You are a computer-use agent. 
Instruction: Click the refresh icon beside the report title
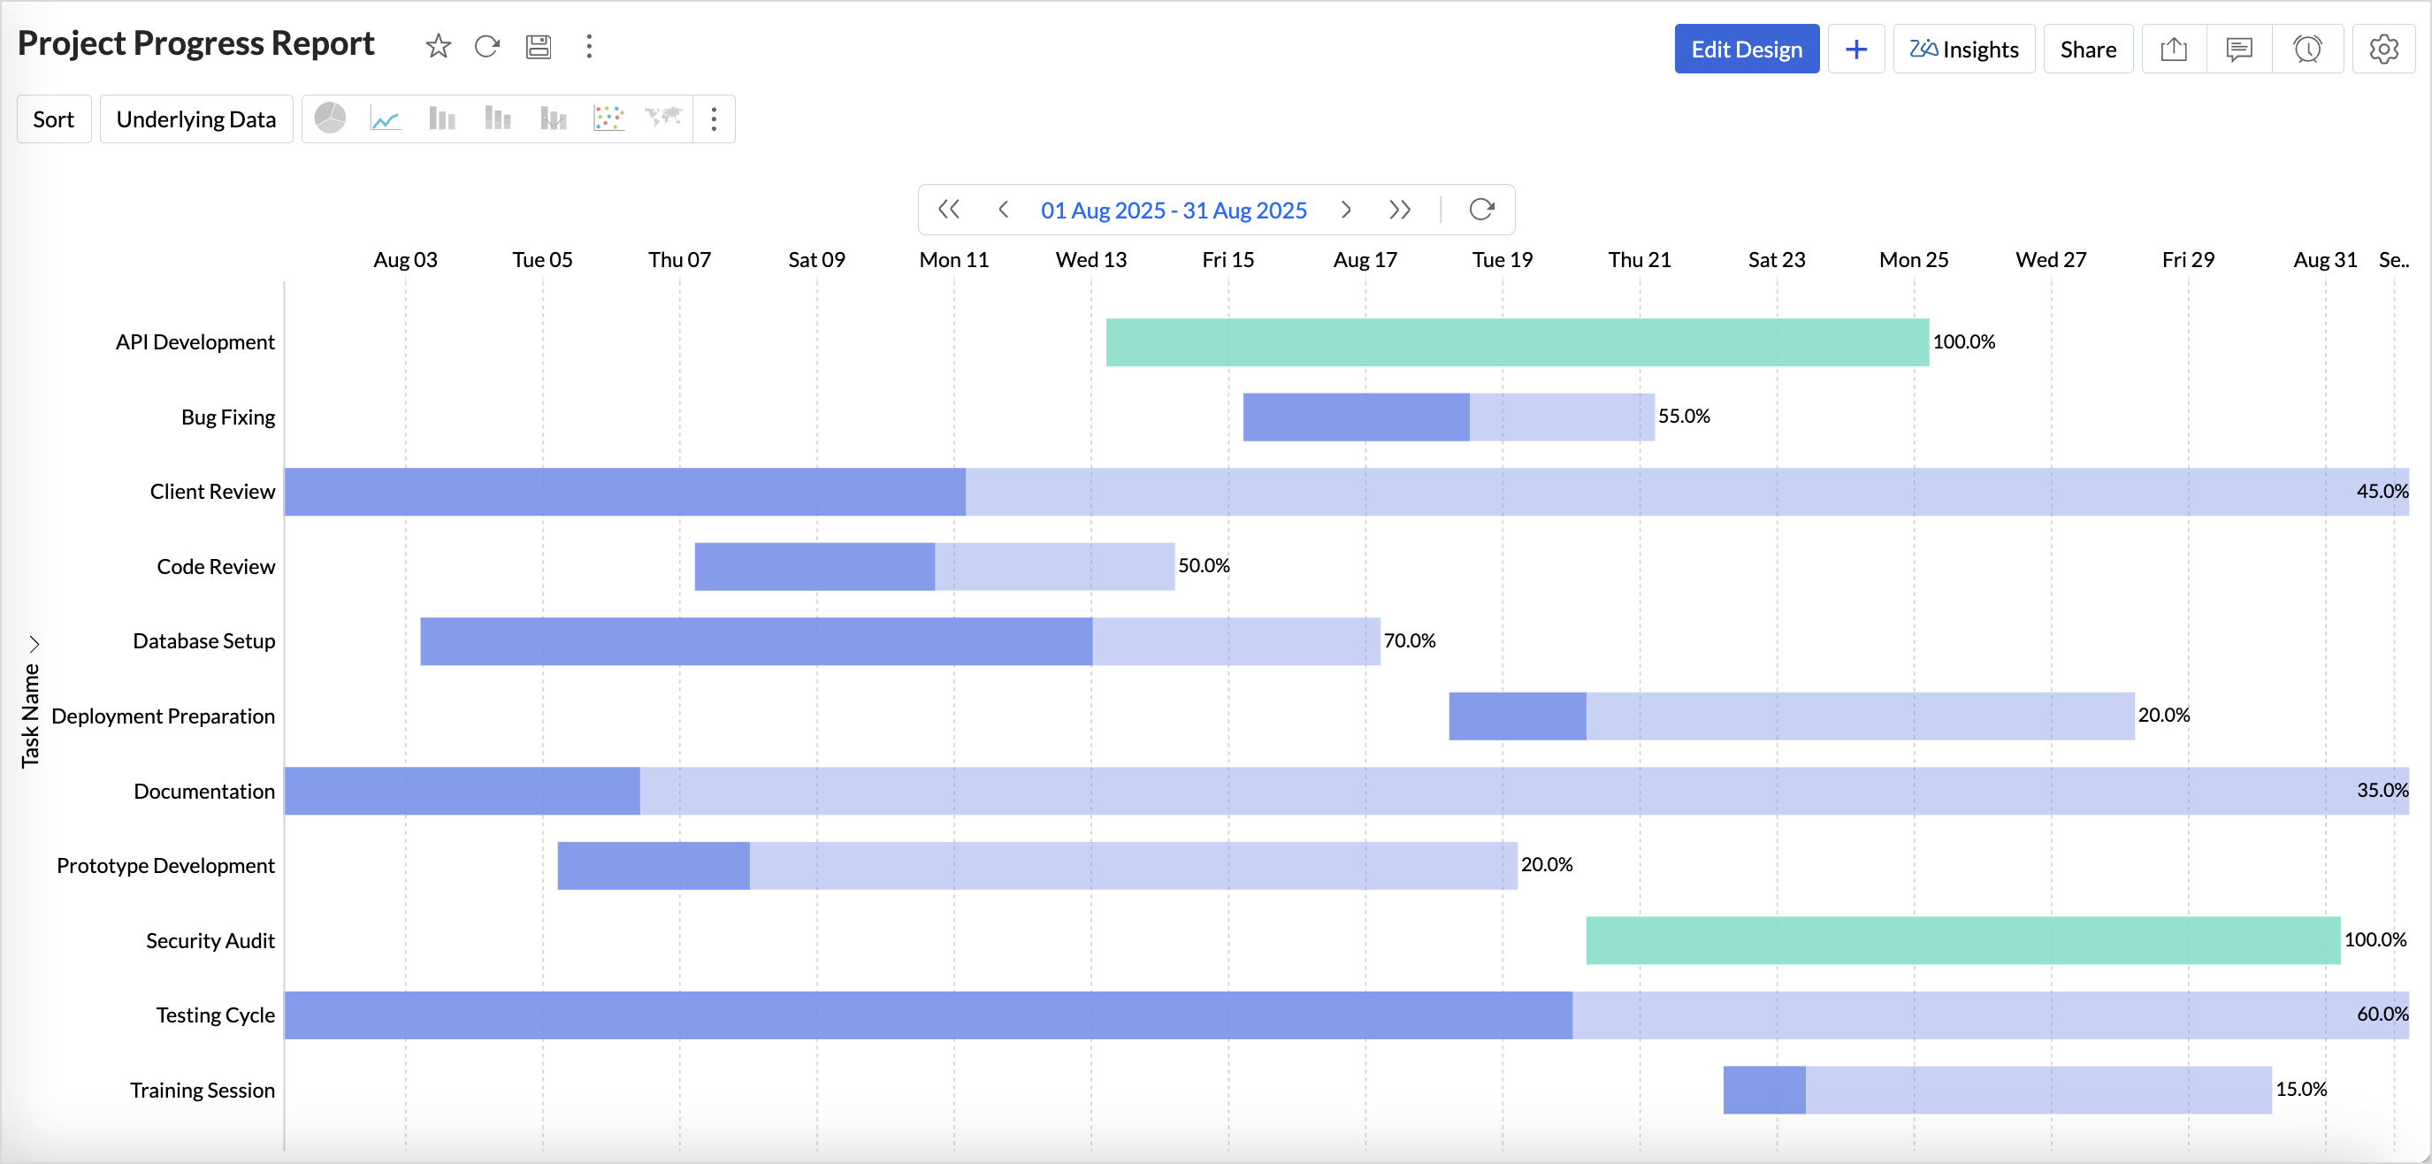487,46
